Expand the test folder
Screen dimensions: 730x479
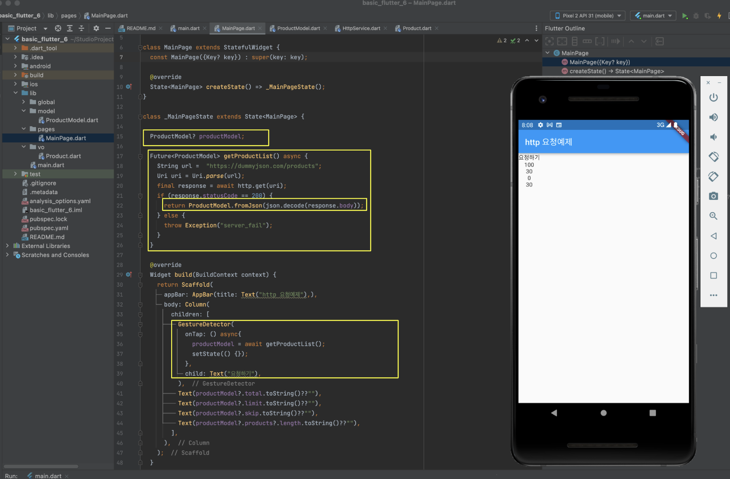tap(15, 174)
